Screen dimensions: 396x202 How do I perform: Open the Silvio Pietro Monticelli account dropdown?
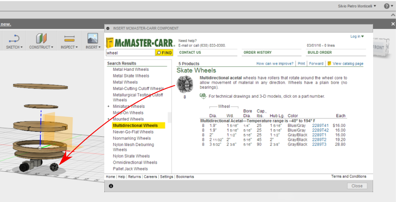coord(357,6)
